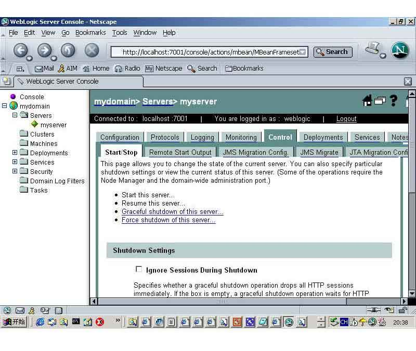
Task: Click the CH language indicator in tray
Action: (344, 322)
